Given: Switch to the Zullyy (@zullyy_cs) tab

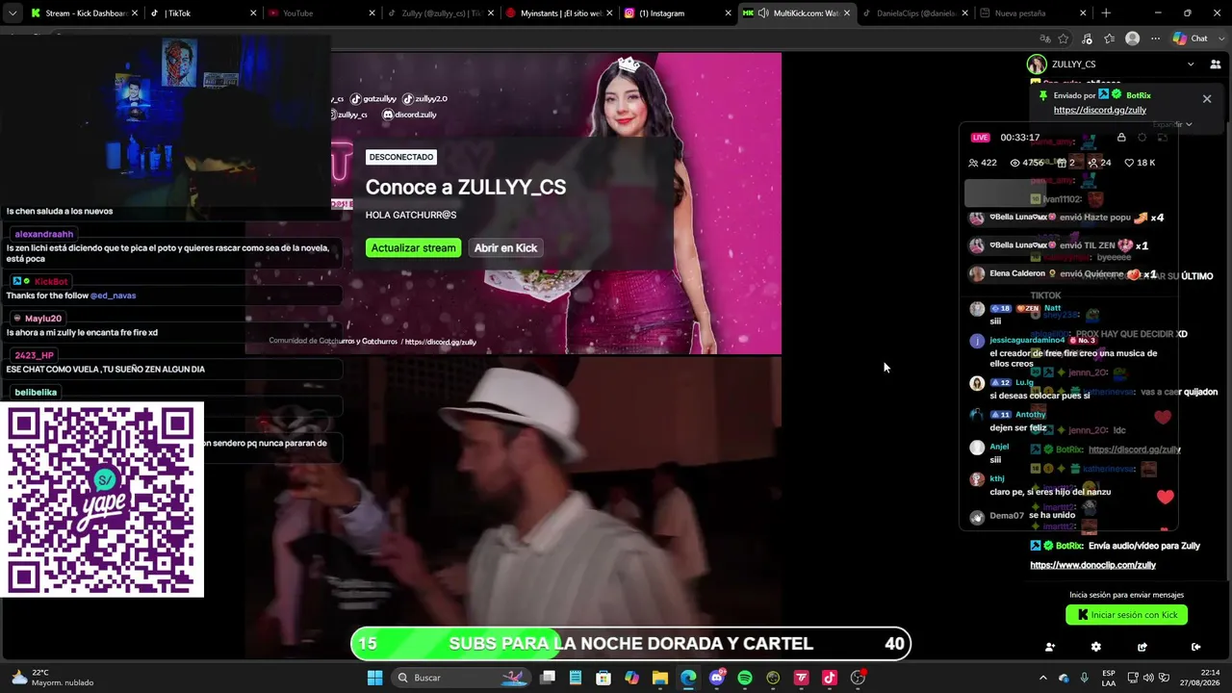Looking at the screenshot, I should pos(440,13).
